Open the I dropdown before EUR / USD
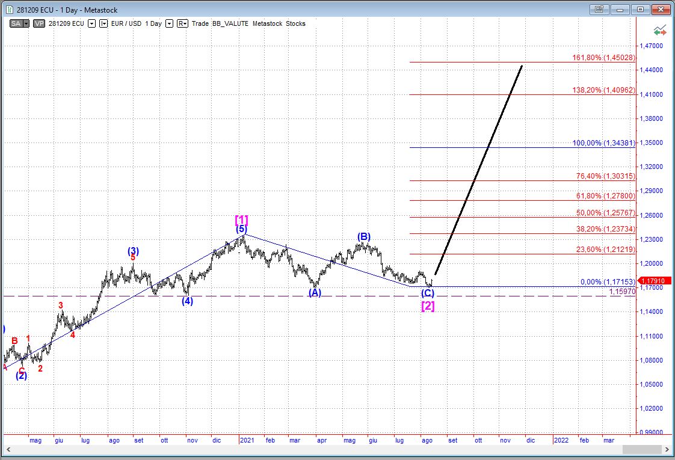 click(103, 23)
